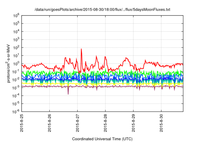Click the 10^6 y-axis tick label
Screen dimensions: 202x142
tap(16, 16)
